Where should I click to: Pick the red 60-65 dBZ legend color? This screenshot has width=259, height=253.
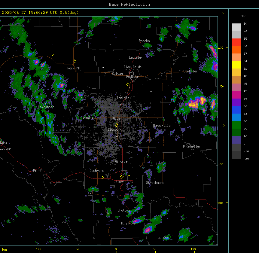pyautogui.click(x=236, y=42)
